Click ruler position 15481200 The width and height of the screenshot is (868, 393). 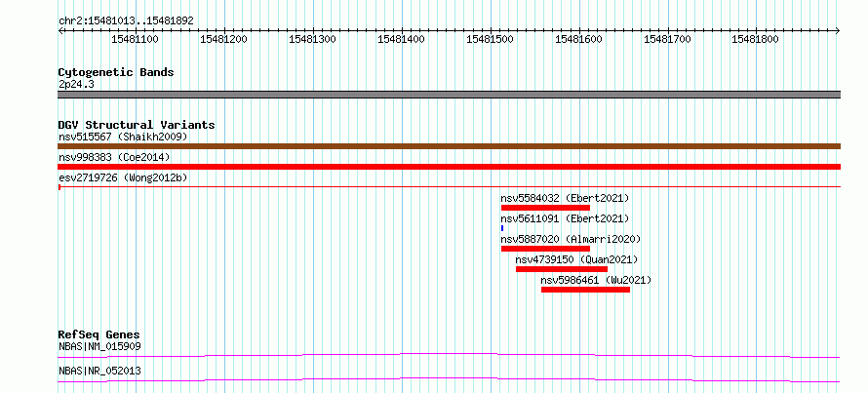pyautogui.click(x=224, y=39)
